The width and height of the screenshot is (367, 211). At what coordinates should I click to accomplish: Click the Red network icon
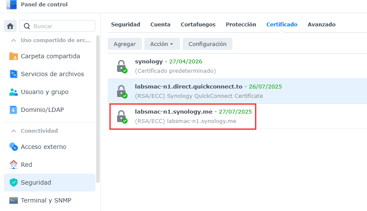tap(14, 165)
